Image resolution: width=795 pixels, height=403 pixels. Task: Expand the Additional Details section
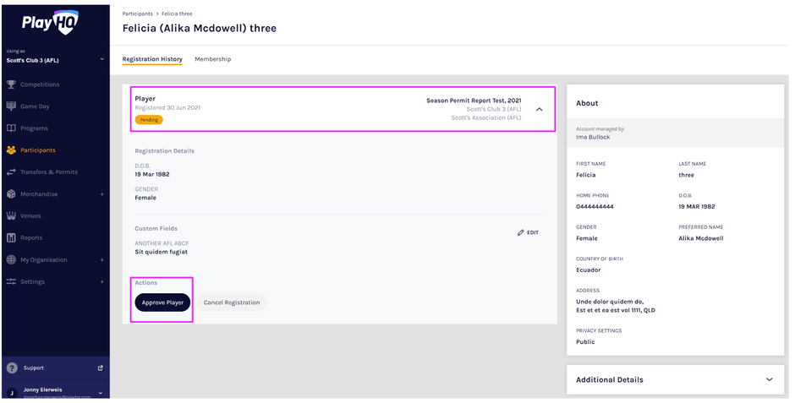tap(769, 380)
